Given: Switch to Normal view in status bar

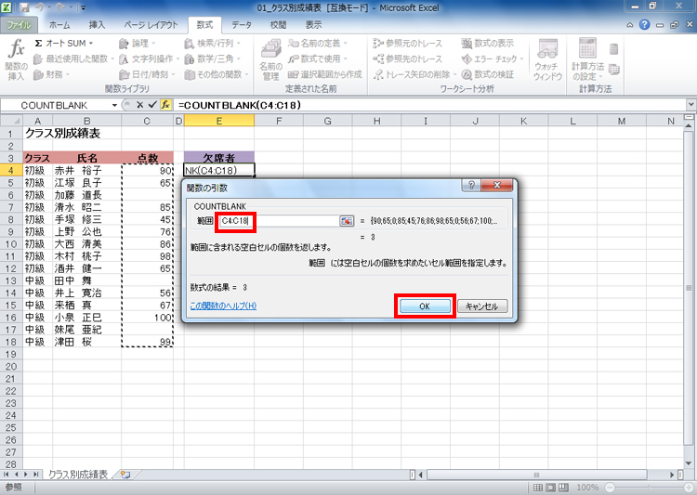Looking at the screenshot, I should [x=537, y=488].
